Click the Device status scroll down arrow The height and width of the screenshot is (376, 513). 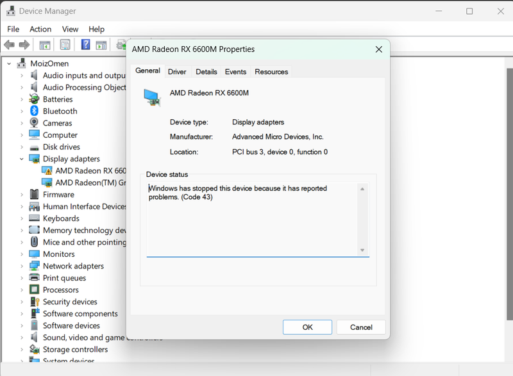[x=362, y=250]
